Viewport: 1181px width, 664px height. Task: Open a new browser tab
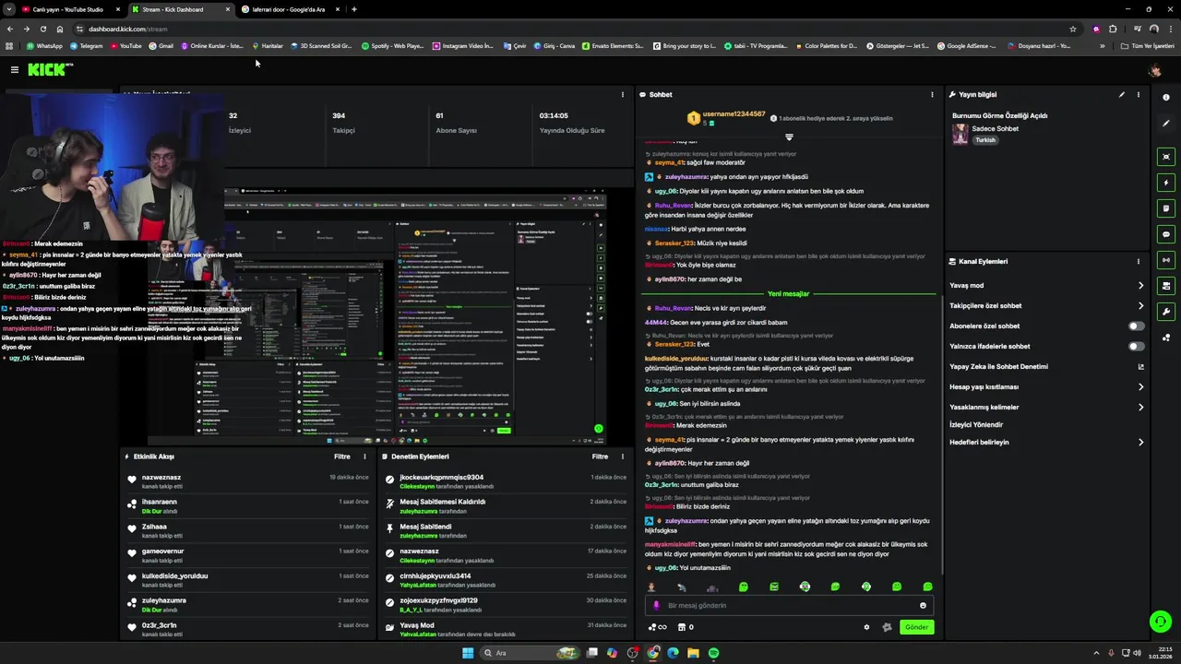point(354,9)
